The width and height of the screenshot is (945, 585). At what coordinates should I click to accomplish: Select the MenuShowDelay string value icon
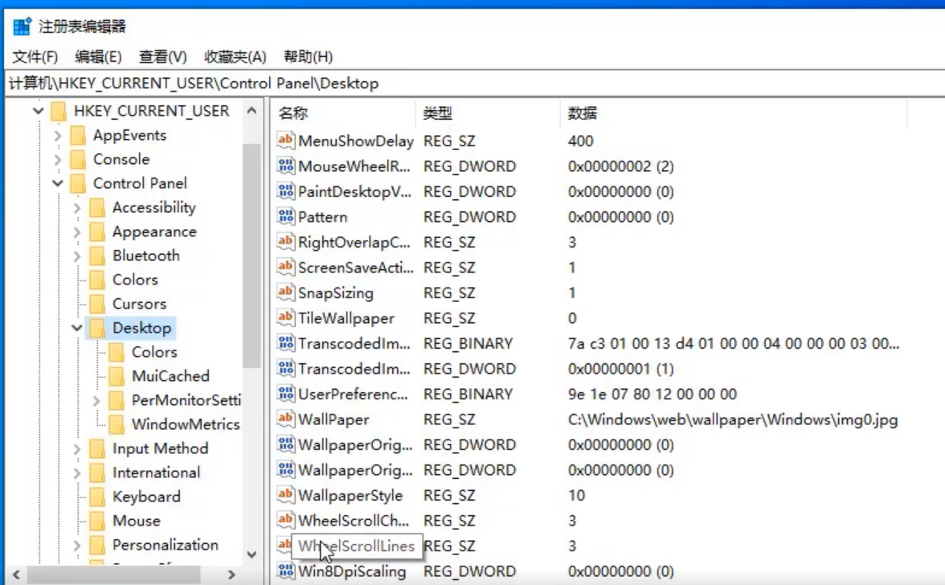pyautogui.click(x=286, y=141)
